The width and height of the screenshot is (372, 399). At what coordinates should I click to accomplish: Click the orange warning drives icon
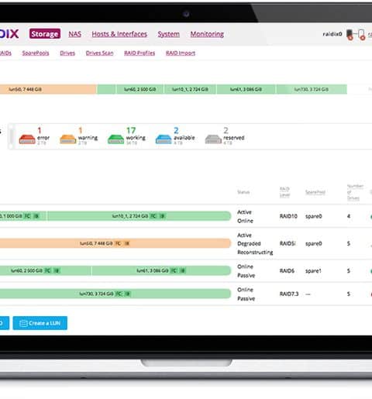pyautogui.click(x=68, y=139)
